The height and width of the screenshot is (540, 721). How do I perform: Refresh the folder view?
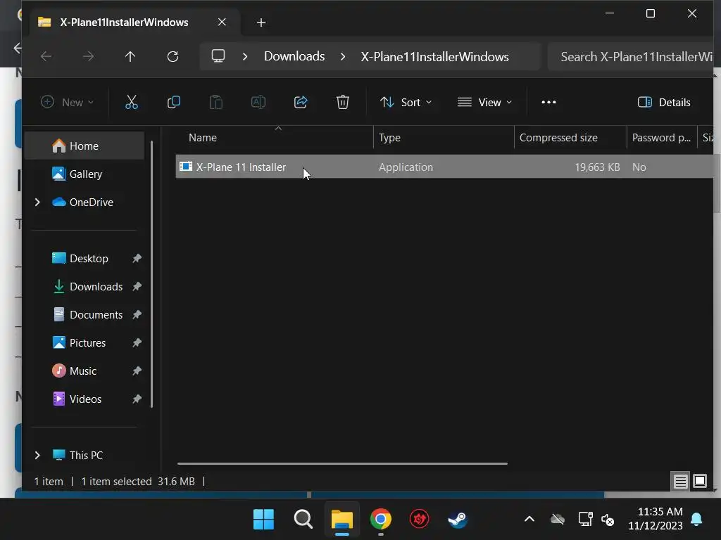point(173,56)
